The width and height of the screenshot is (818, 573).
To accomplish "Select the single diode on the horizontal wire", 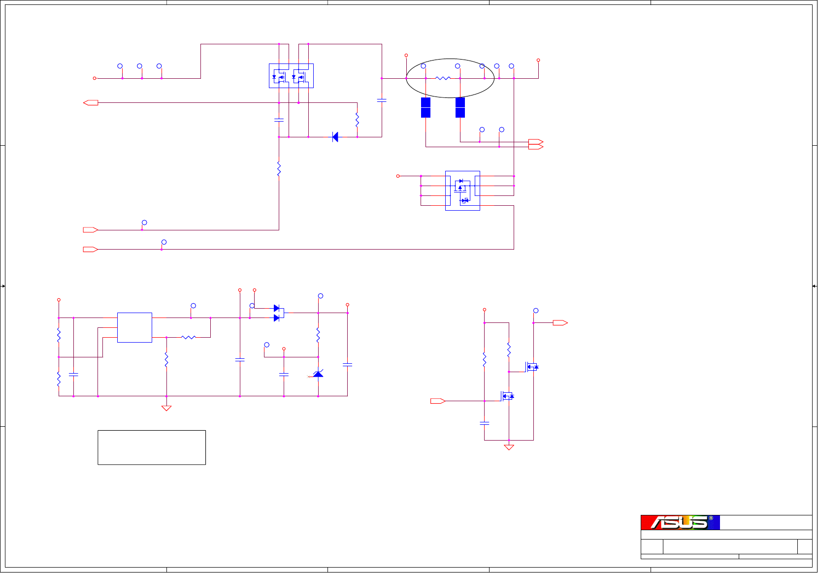I will click(335, 137).
